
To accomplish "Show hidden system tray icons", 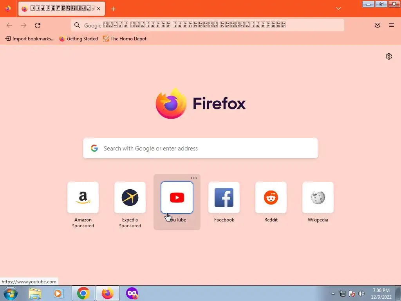I will pyautogui.click(x=333, y=294).
